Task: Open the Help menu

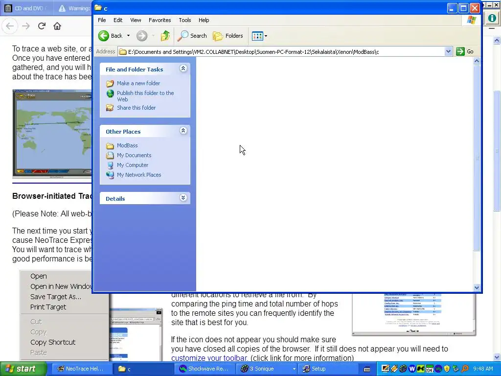Action: click(x=204, y=20)
